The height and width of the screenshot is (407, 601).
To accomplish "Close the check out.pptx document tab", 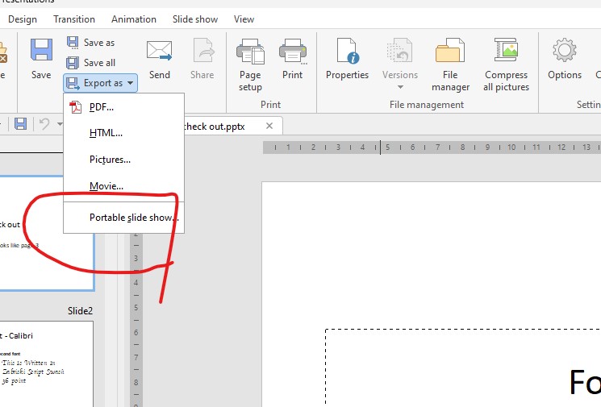I will click(x=269, y=126).
